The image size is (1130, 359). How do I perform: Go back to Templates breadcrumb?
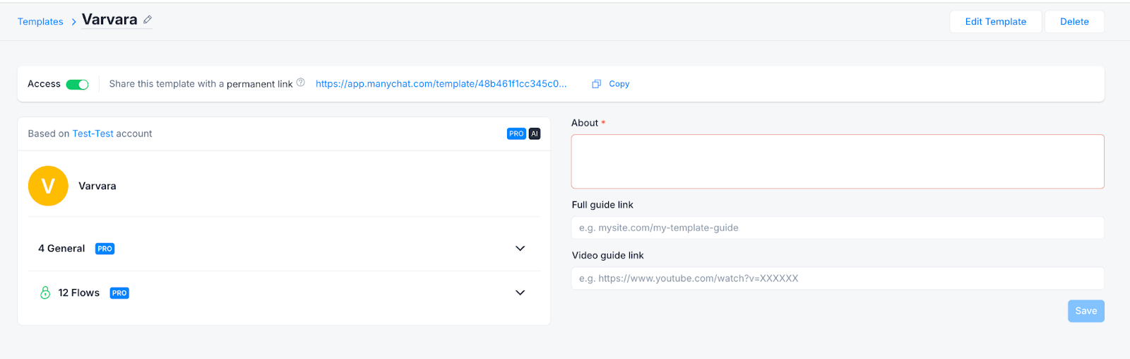[40, 22]
